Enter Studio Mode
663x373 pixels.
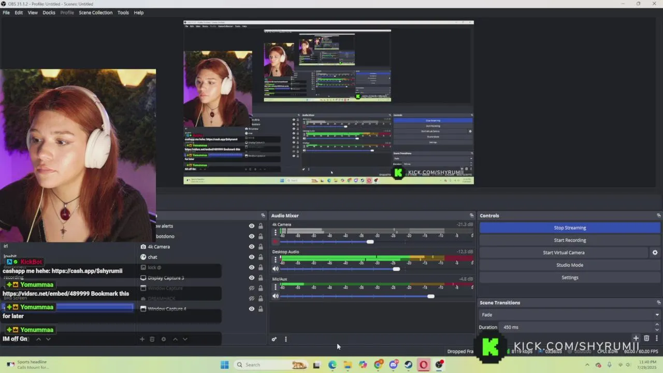(x=570, y=265)
